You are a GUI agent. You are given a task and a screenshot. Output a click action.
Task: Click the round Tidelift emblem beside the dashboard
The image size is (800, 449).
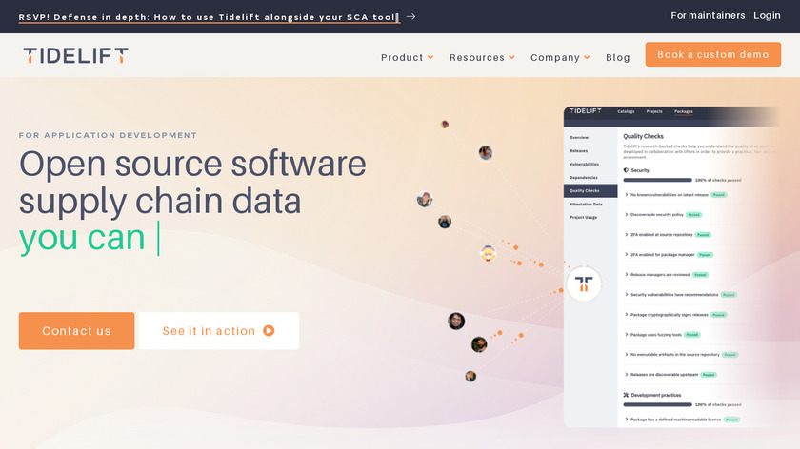(x=584, y=283)
